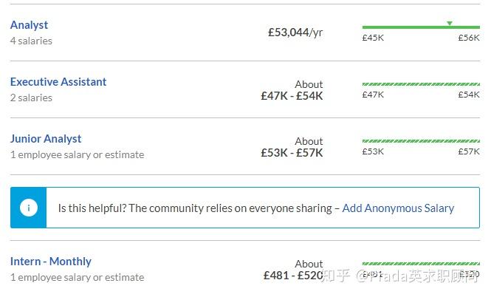Click the Add Anonymous Salary link

(398, 208)
